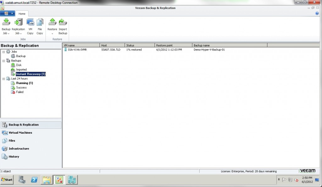The height and width of the screenshot is (187, 322).
Task: Switch to the Home ribbon tab
Action: point(22,14)
